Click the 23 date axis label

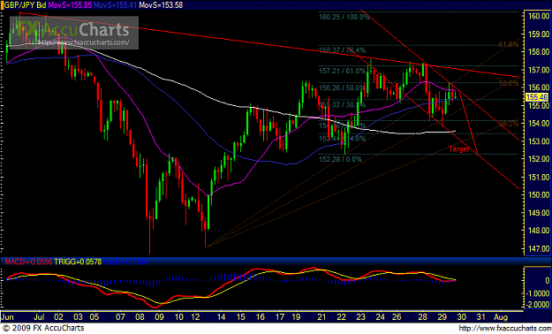(x=360, y=316)
